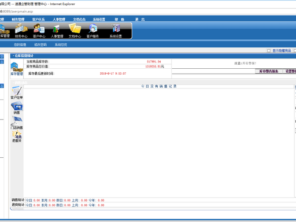Screen dimensions: 296x222
Task: Open 库存管理 icon in warehouse statistics panel
Action: [x=17, y=69]
